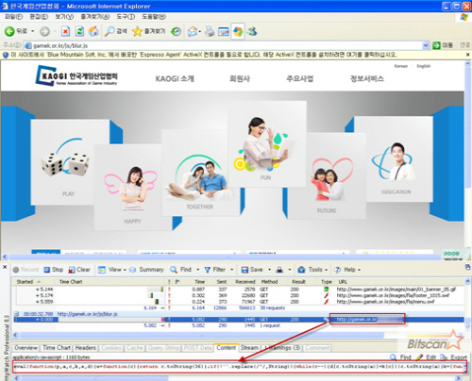Open dropdown arrow next to Save

[269, 270]
